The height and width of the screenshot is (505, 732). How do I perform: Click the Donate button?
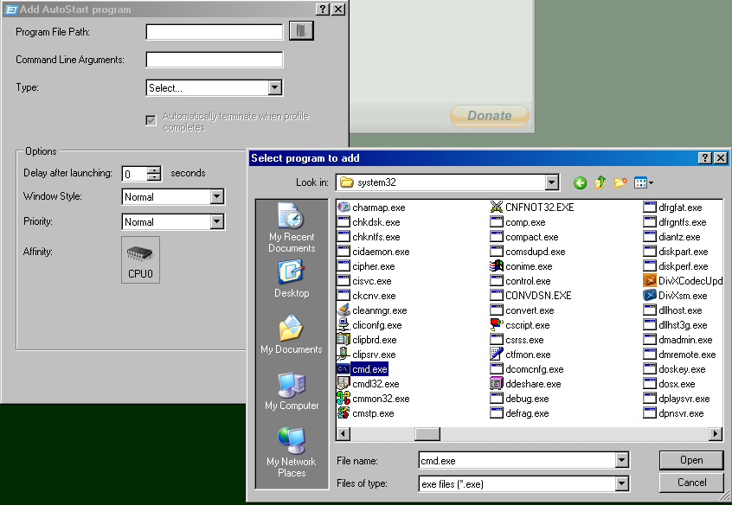[489, 116]
